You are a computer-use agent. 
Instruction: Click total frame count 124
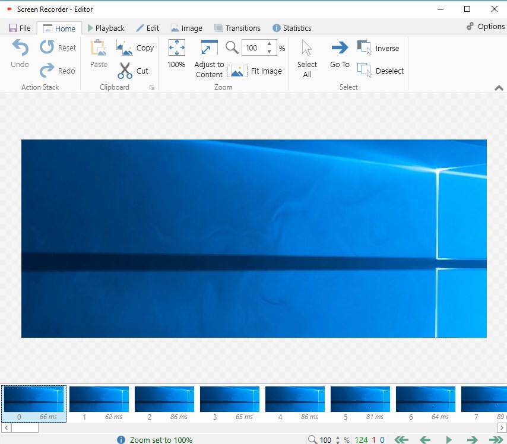pos(361,440)
